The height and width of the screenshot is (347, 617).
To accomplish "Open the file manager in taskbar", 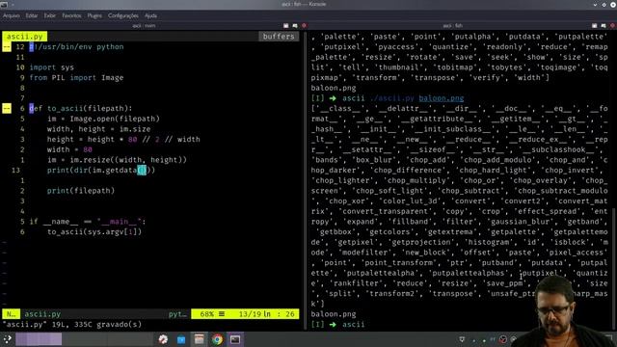I will tap(200, 339).
